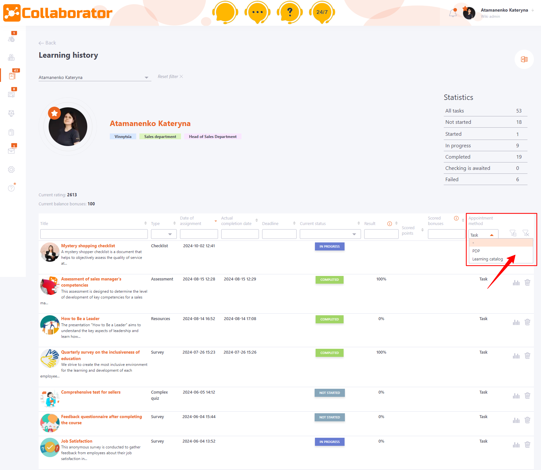The height and width of the screenshot is (470, 541).
Task: Open statistics chart for How to Be a Leader
Action: (516, 322)
